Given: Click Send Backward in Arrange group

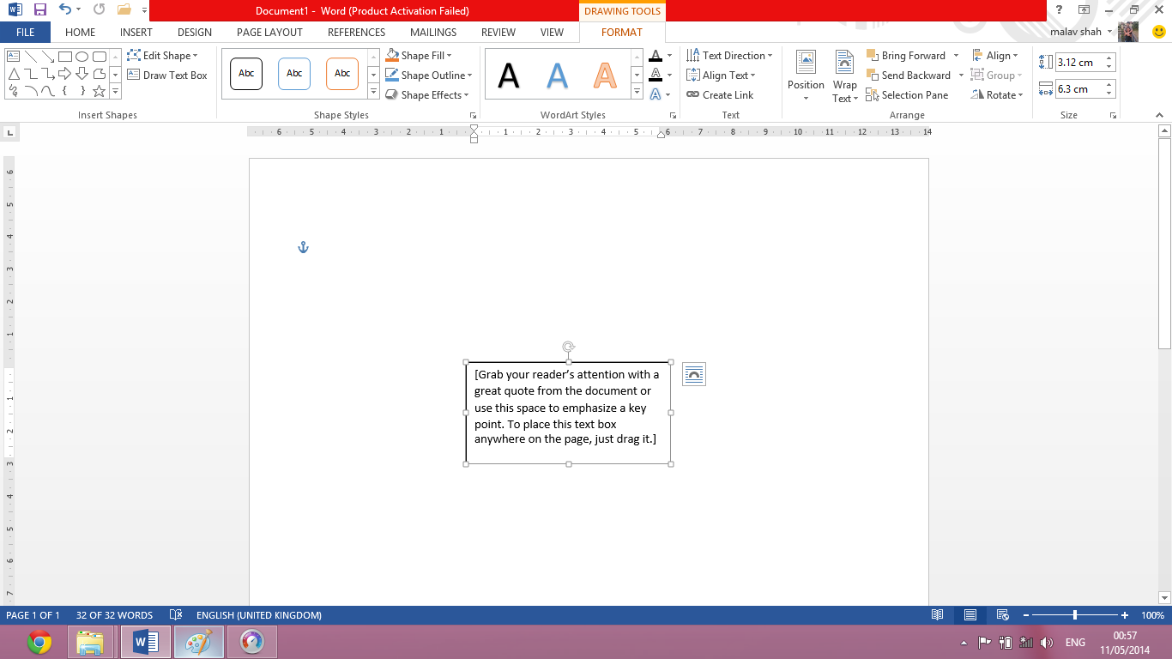Looking at the screenshot, I should [x=912, y=76].
